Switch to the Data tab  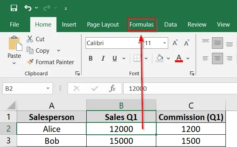171,25
